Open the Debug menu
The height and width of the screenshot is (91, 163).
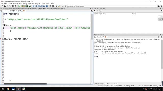pyautogui.click(x=25, y=4)
